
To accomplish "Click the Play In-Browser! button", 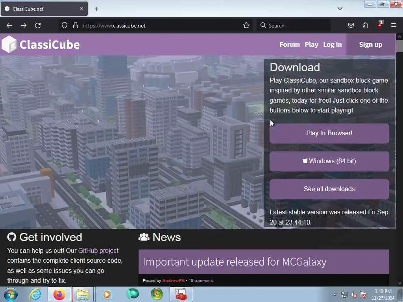I will click(329, 133).
